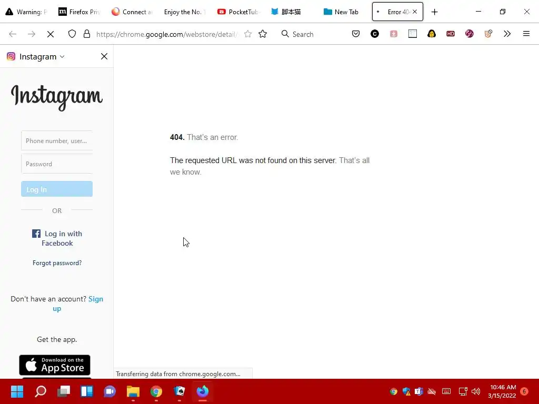Screen dimensions: 539x404
Task: Open the pink download extension icon
Action: pyautogui.click(x=394, y=34)
